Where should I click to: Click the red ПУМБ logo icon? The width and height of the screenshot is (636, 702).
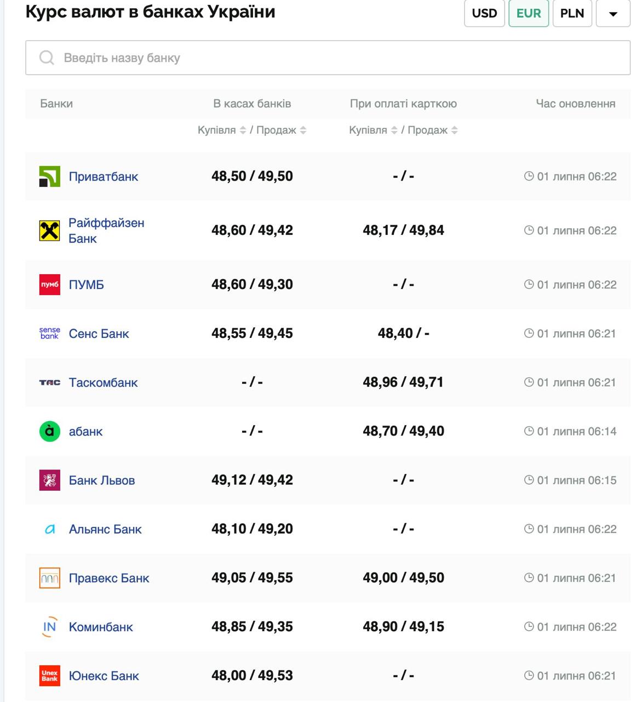49,285
